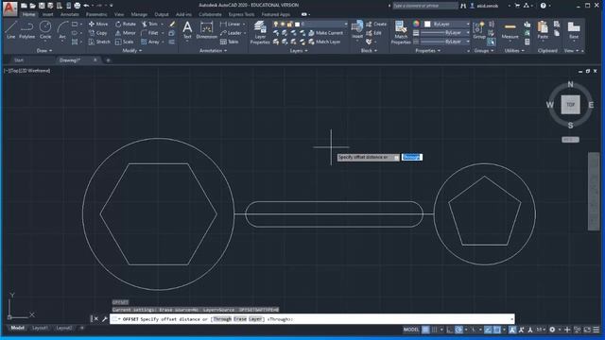Toggle ortho mode in status bar

click(450, 330)
